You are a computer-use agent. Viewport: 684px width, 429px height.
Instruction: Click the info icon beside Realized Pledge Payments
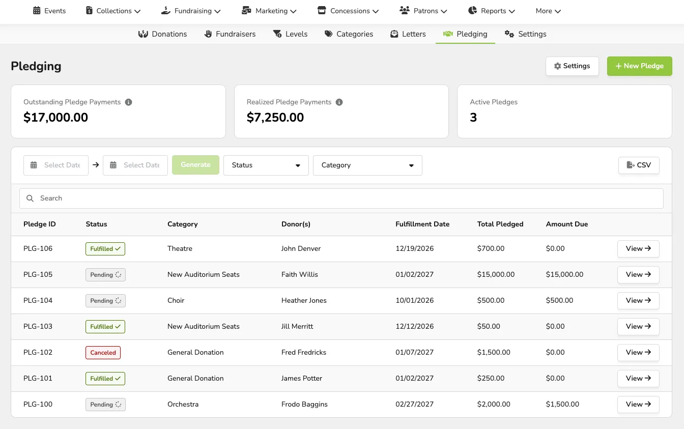(x=339, y=102)
